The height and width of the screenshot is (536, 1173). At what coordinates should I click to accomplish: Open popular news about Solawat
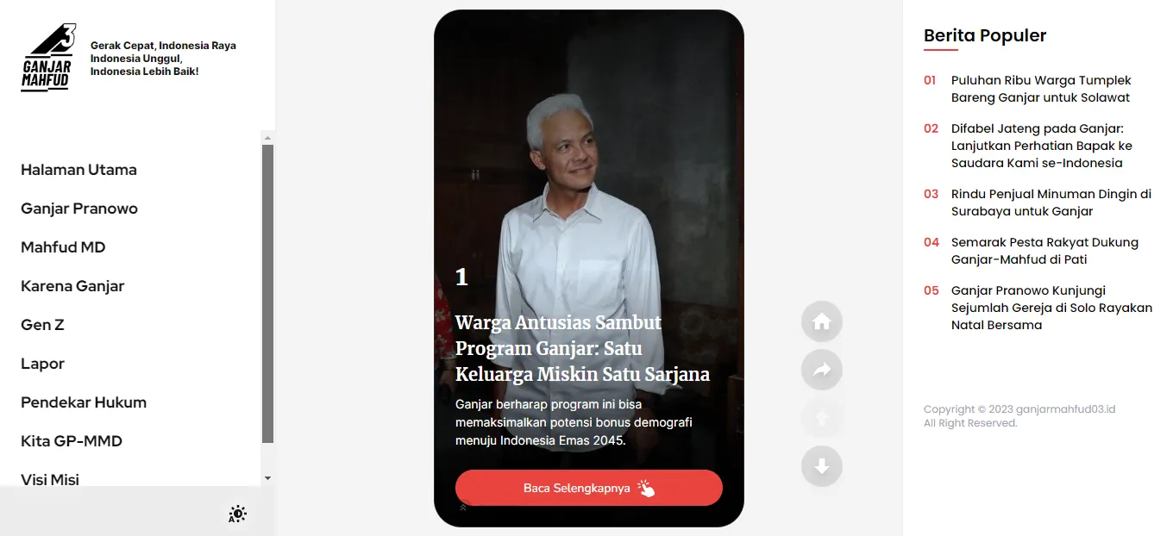point(1041,89)
